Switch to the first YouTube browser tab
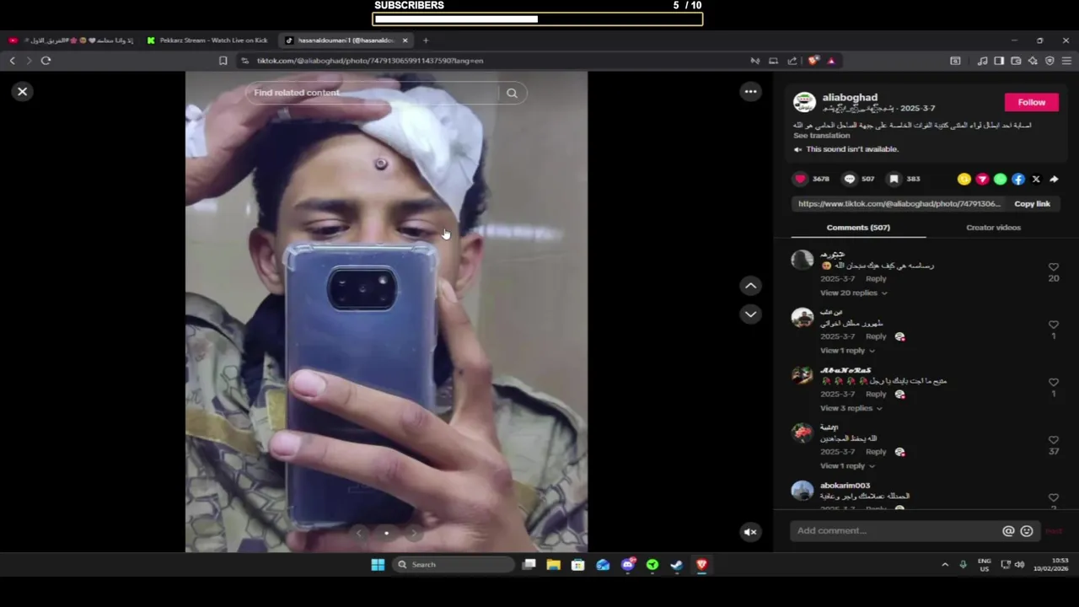 [x=71, y=40]
